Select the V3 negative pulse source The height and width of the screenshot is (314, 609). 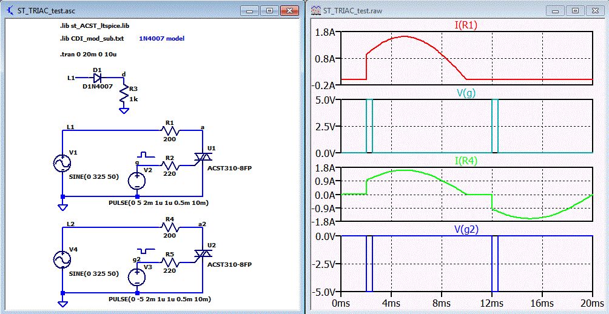[137, 276]
